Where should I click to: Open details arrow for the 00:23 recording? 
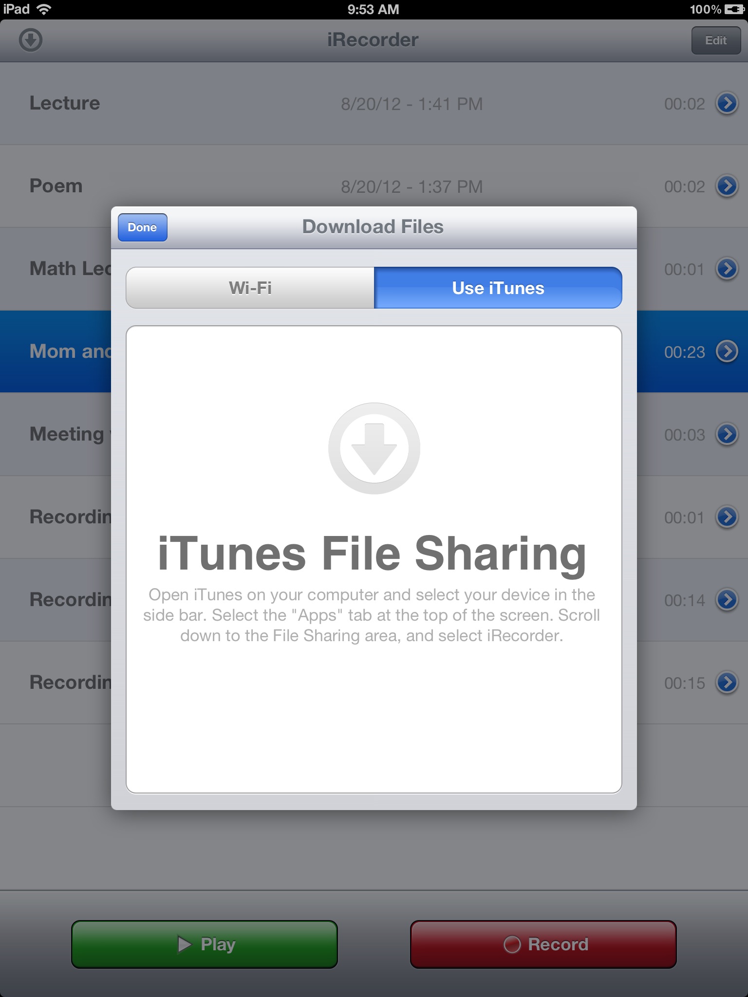(x=727, y=351)
